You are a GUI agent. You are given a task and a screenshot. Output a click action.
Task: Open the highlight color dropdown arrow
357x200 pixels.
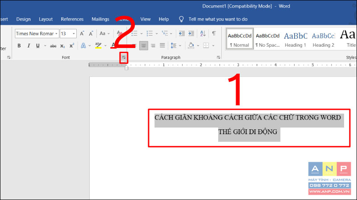[x=105, y=46]
